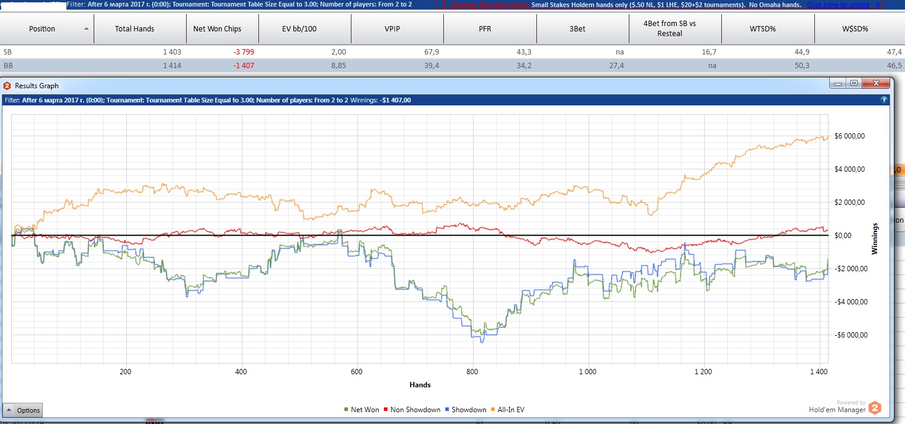The image size is (905, 424).
Task: Click the 'Click here to unlock' link
Action: point(838,5)
